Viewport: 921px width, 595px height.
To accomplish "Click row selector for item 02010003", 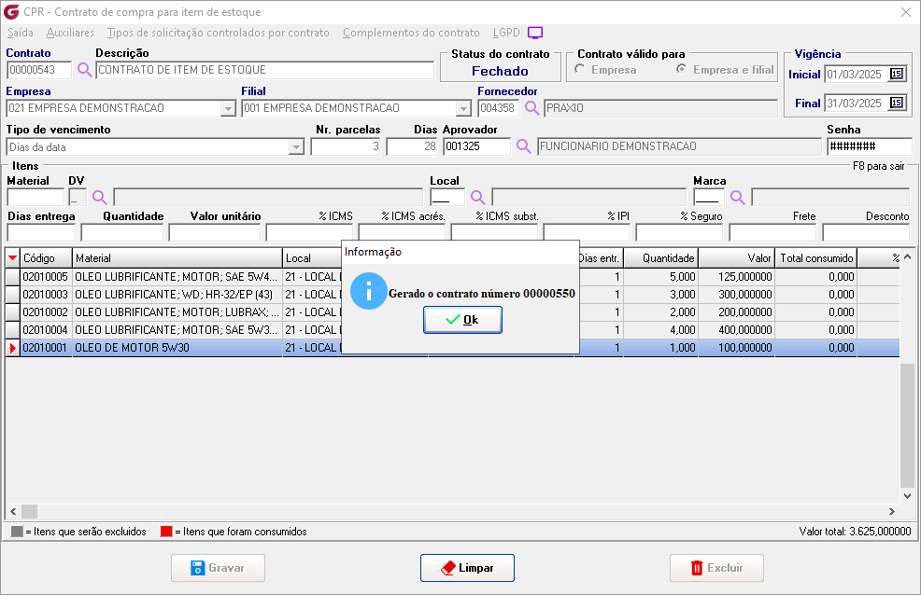I will pyautogui.click(x=13, y=295).
